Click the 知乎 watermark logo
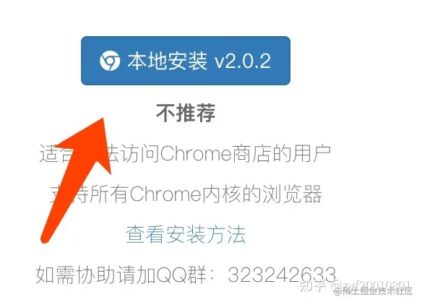422x305 pixels. click(312, 285)
